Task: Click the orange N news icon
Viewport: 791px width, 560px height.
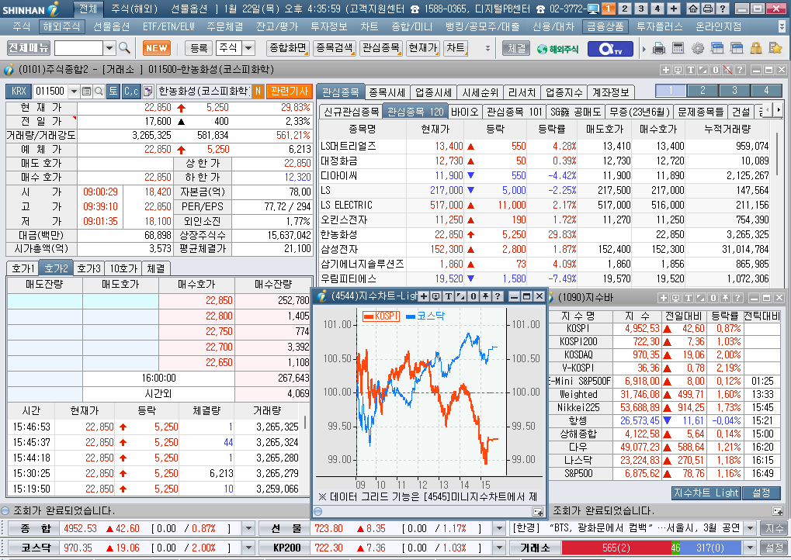Action: (x=258, y=92)
